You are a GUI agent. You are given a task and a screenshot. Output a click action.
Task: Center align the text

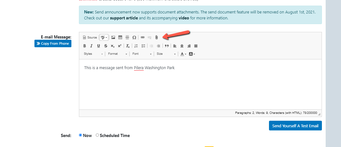coord(182,46)
